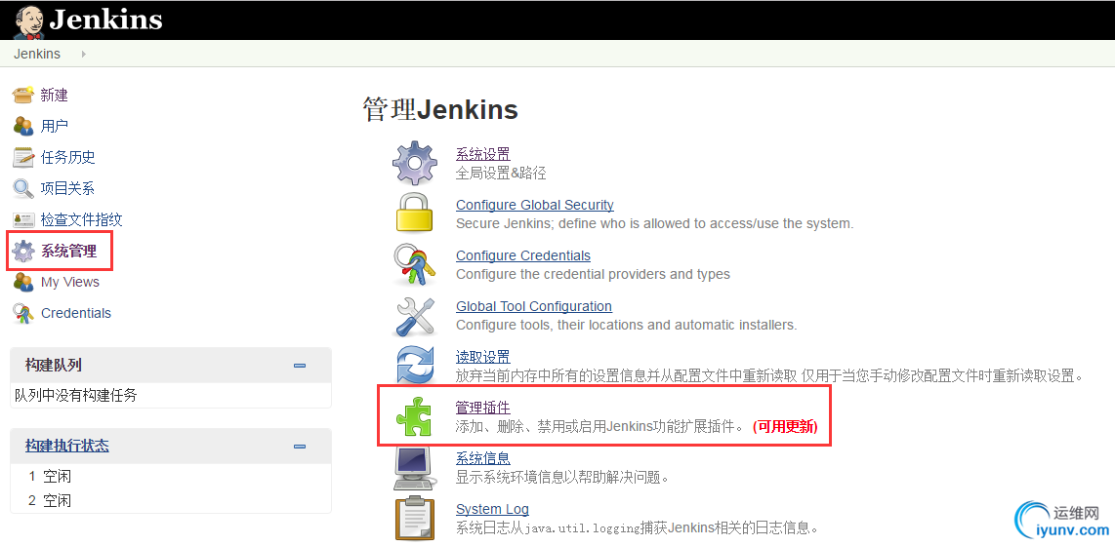Click the 构建队列 panel title
Screen dimensions: 1115x546
(x=54, y=365)
